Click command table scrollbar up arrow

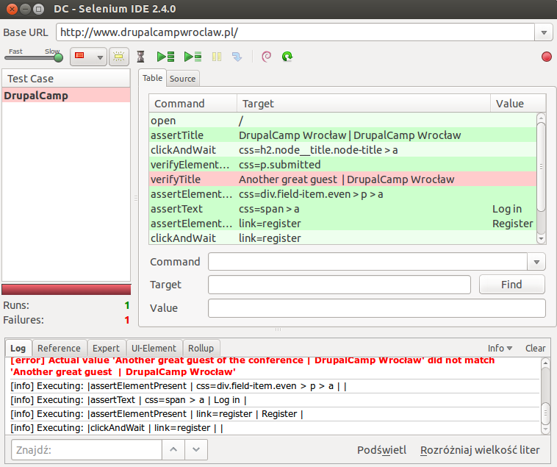point(541,118)
